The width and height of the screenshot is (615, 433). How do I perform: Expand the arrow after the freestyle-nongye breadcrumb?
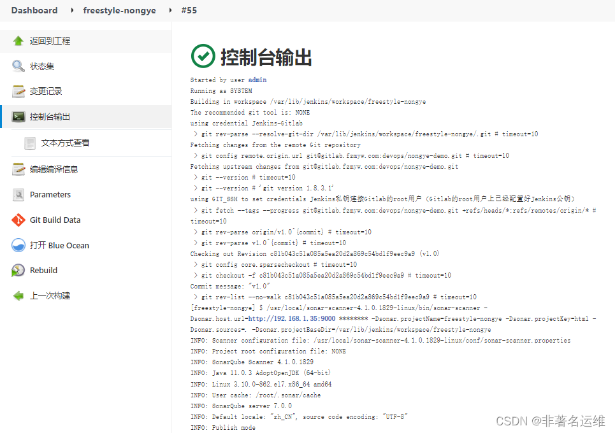170,11
